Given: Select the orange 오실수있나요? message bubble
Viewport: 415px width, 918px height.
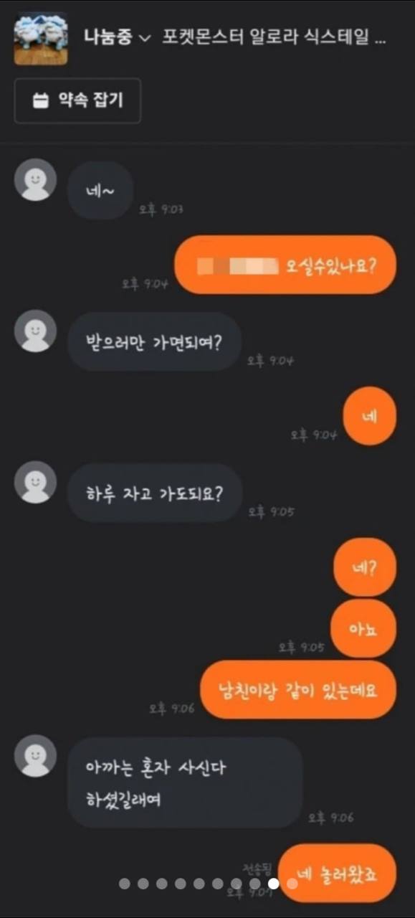Looking at the screenshot, I should (x=285, y=265).
